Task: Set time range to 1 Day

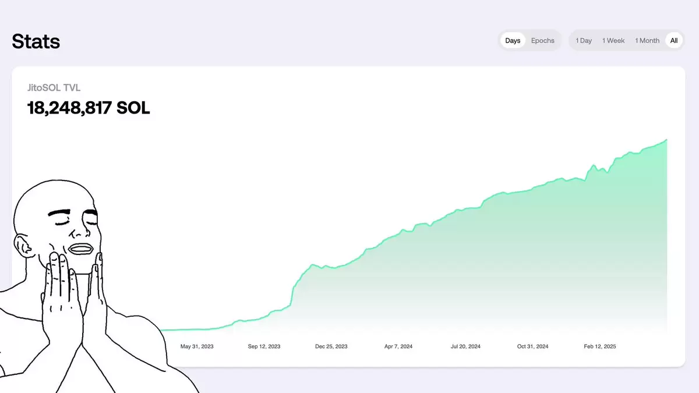Action: [x=584, y=41]
